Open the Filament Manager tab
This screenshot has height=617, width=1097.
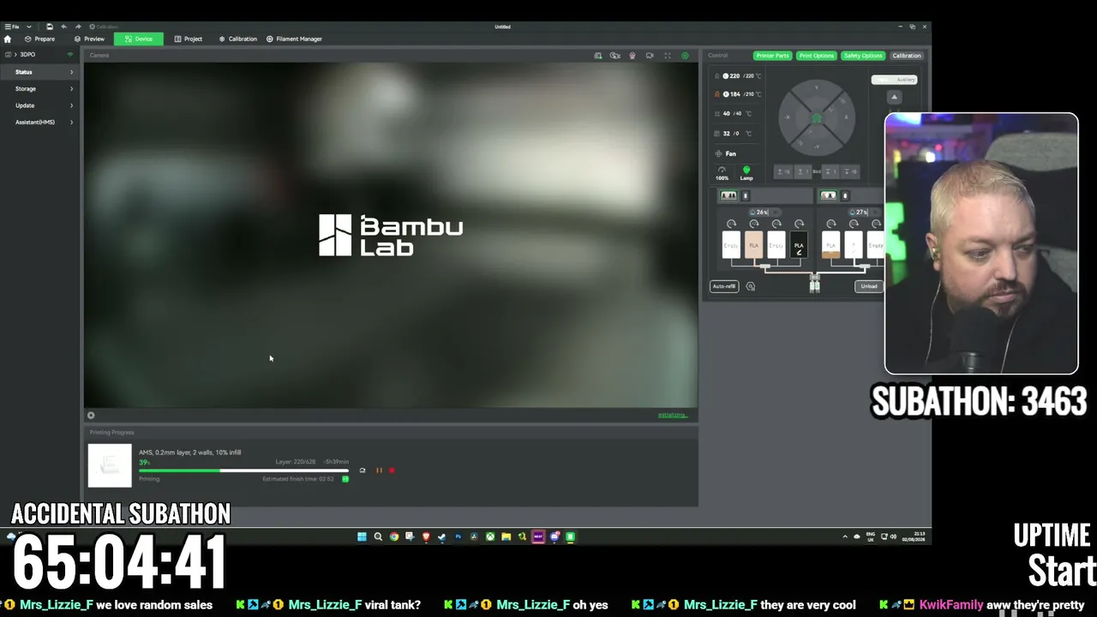coord(294,39)
